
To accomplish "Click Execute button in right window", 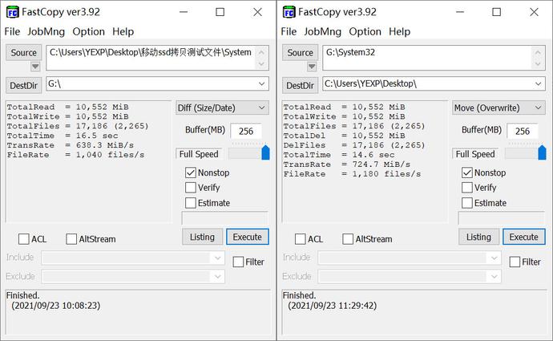I will [x=523, y=237].
